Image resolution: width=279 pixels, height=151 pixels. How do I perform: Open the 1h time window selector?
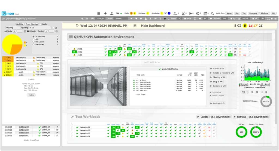click(205, 19)
